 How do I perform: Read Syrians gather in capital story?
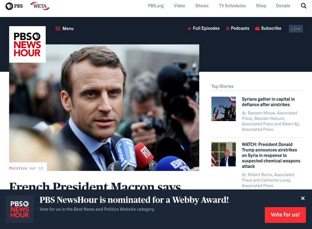coord(268,102)
